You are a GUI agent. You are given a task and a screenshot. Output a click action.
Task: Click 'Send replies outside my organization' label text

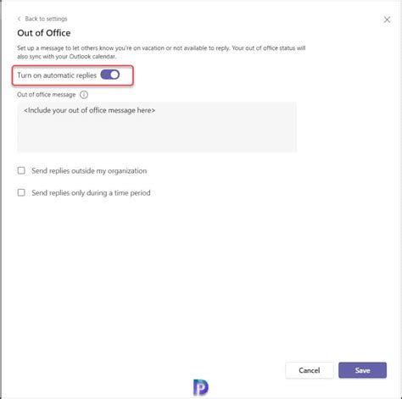[89, 171]
